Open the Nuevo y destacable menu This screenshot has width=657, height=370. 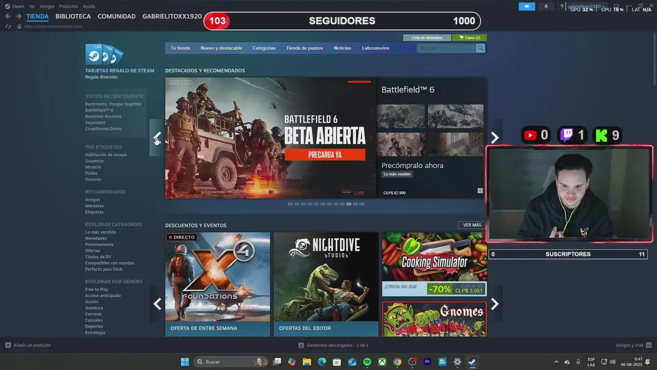pos(221,48)
